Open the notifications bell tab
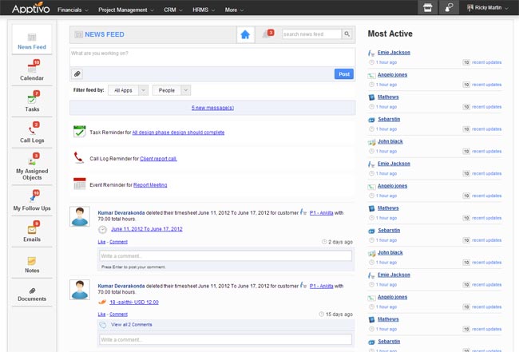This screenshot has height=352, width=519. pos(267,34)
